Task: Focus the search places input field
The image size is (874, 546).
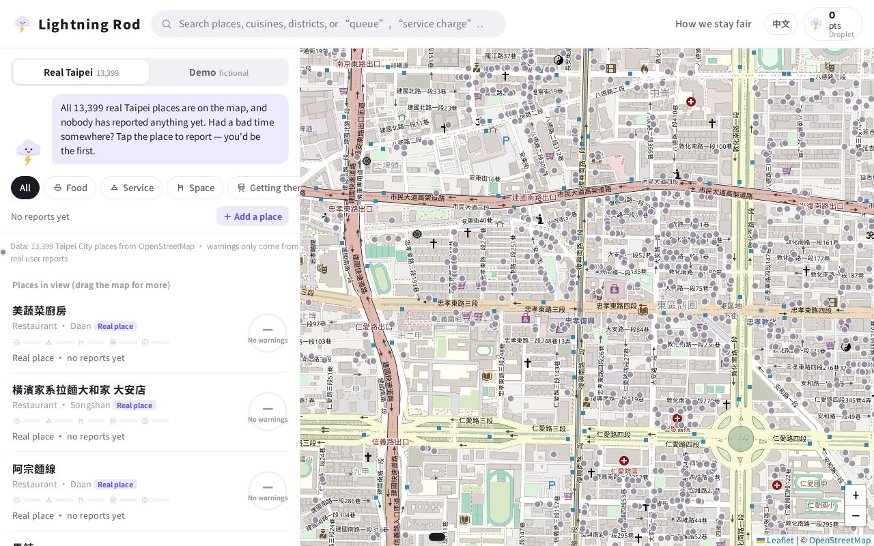Action: pyautogui.click(x=328, y=24)
